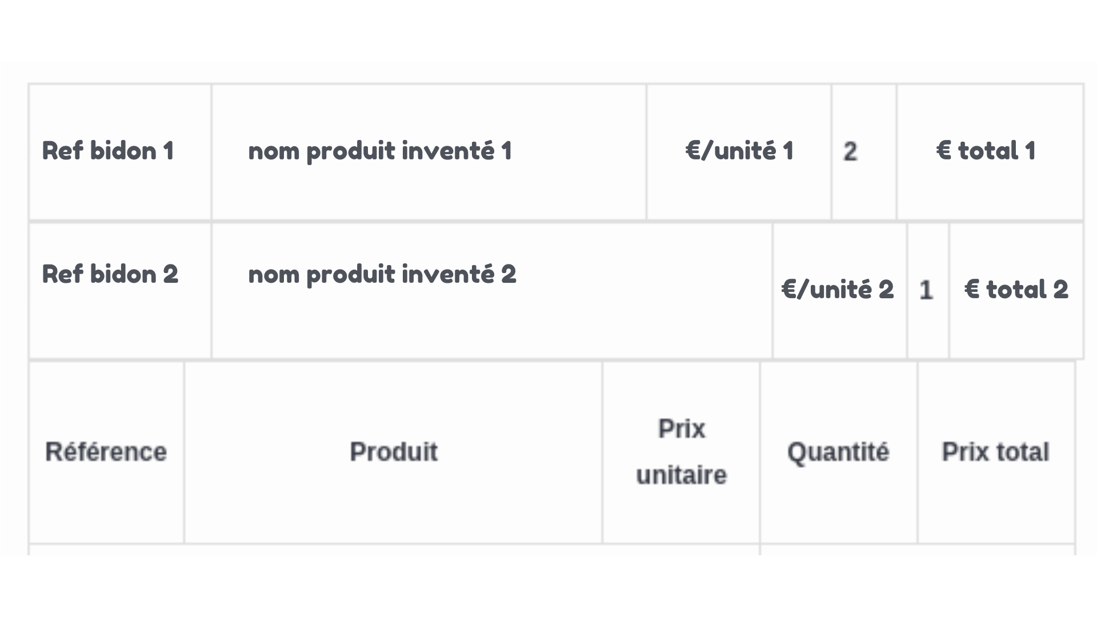Click the 'Référence' column header

pos(106,452)
